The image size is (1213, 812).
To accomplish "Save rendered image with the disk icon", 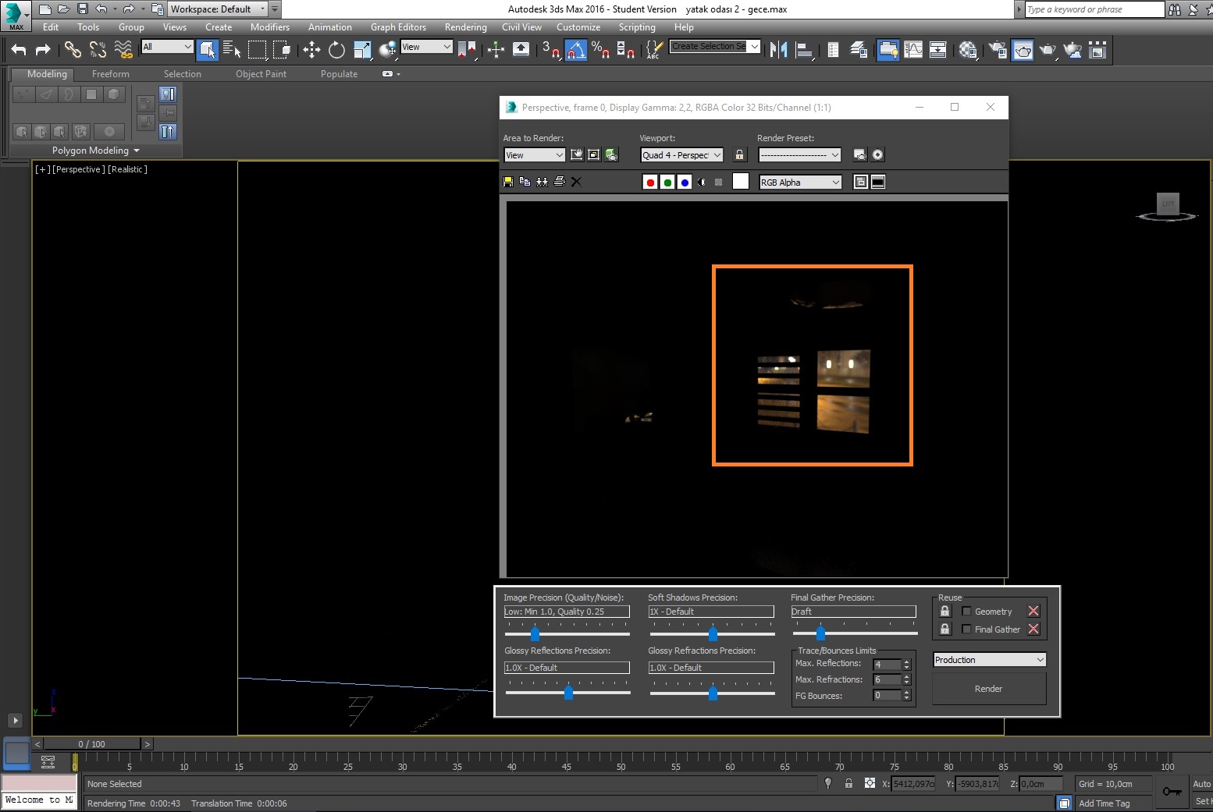I will 508,182.
